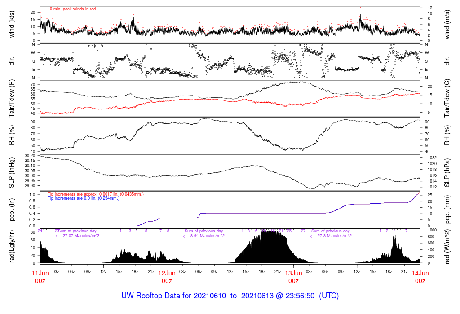Select the '11Jun' date label

(x=40, y=273)
